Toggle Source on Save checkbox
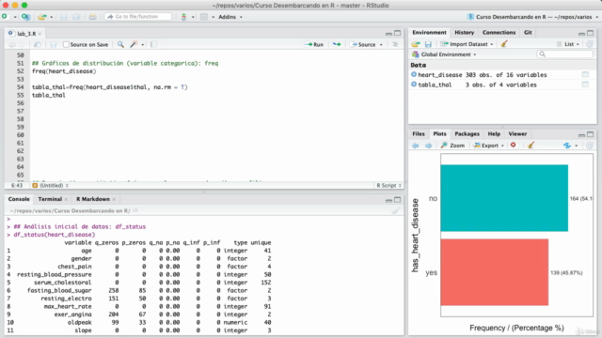The image size is (602, 338). 66,44
